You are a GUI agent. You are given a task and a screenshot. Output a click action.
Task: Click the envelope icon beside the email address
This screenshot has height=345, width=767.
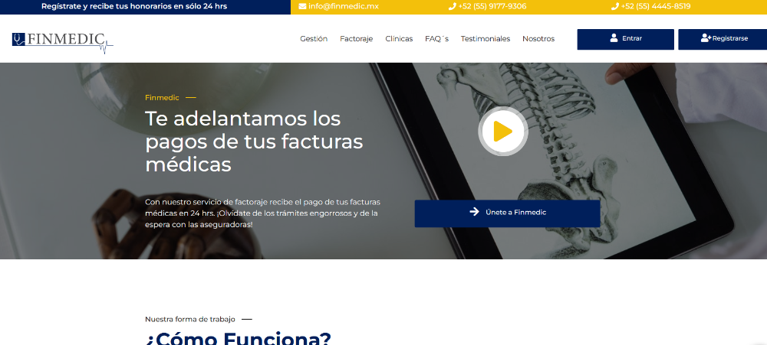pos(301,7)
